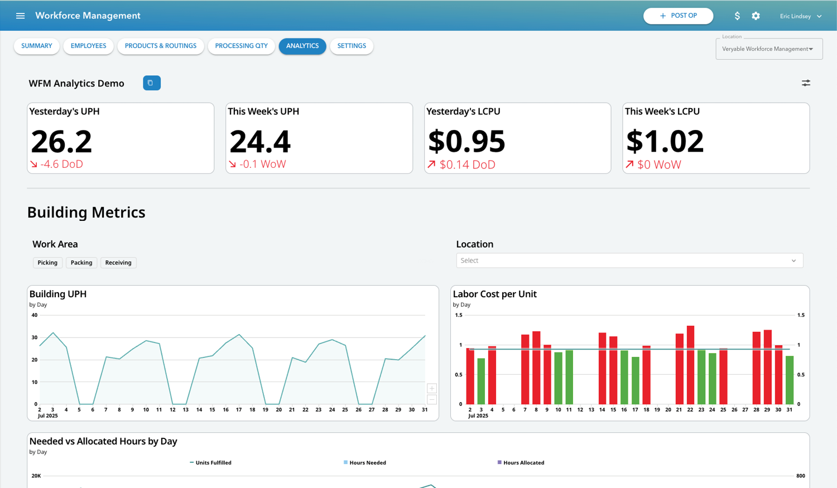Open the PROCESSING QTY tab
The image size is (837, 488).
click(241, 46)
